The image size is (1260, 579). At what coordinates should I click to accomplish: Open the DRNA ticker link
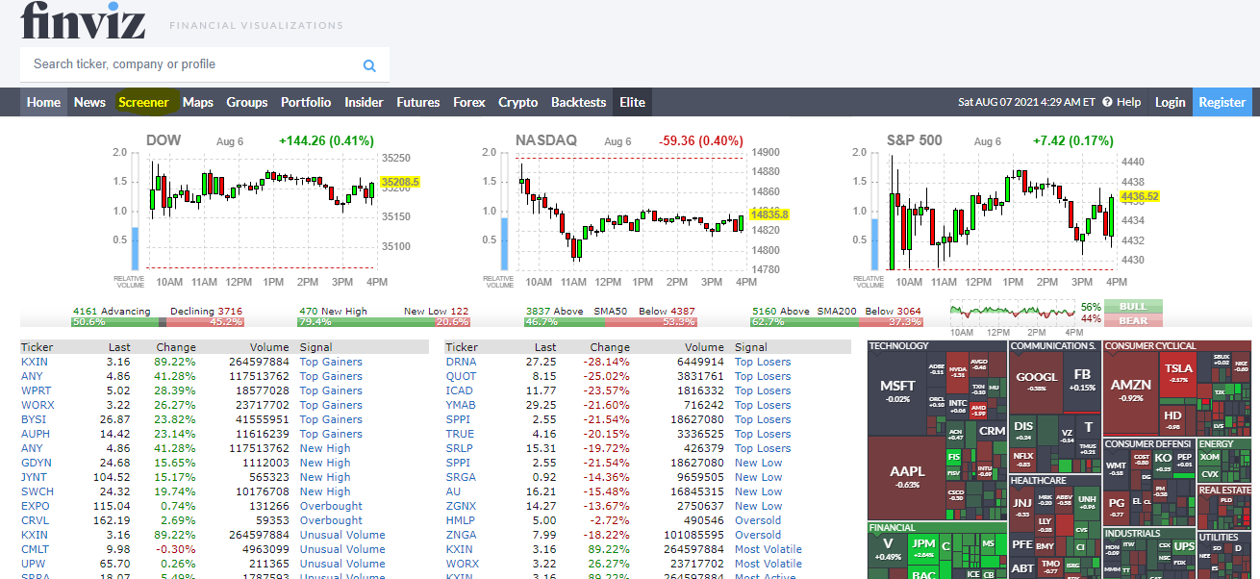[462, 362]
